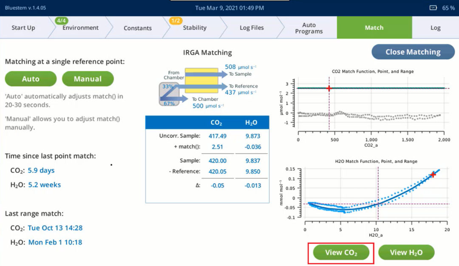Click the 1/2 Stability badge
This screenshot has height=266, width=459.
coord(176,20)
